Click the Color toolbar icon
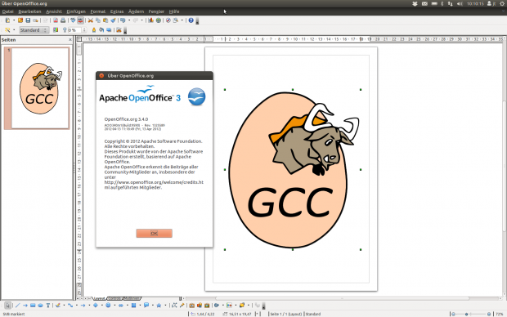The height and width of the screenshot is (317, 507). (x=56, y=30)
